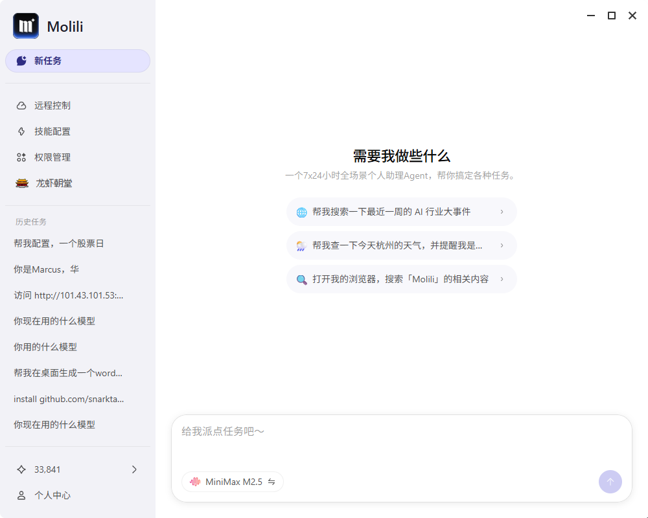Open history task 你是Marcus

click(46, 269)
